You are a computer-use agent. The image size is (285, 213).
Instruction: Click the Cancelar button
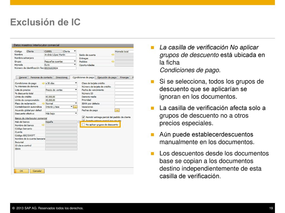pos(37,171)
